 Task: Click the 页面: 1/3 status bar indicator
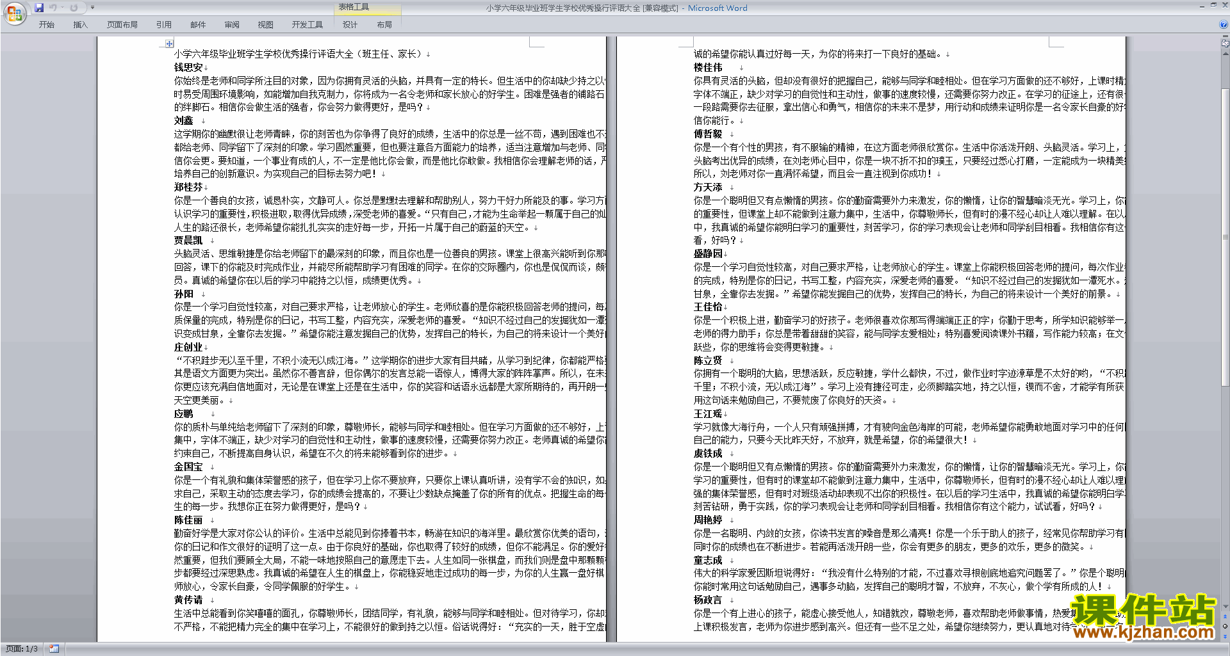coord(22,649)
